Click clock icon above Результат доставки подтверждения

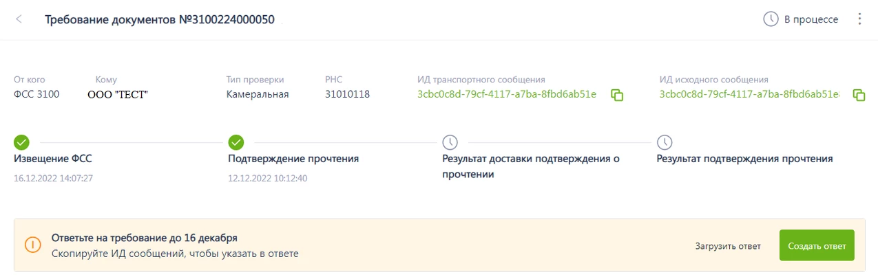click(450, 142)
